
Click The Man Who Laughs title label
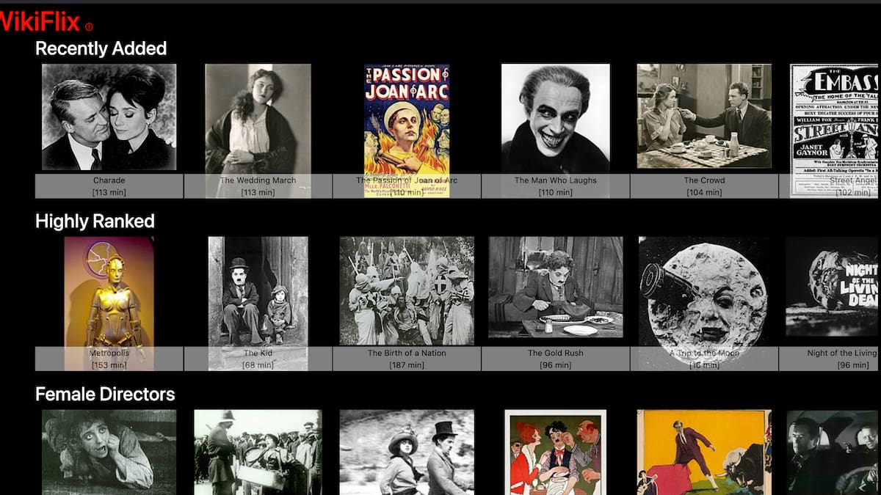[555, 180]
